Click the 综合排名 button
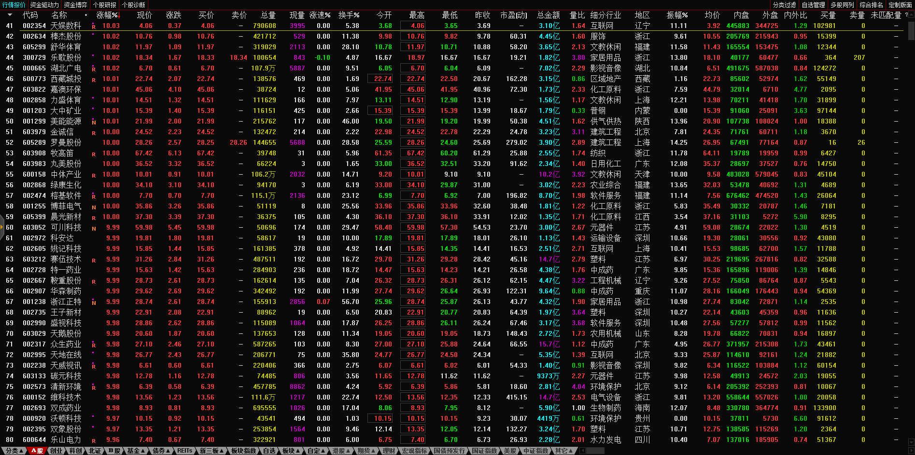Image resolution: width=915 pixels, height=455 pixels. (x=871, y=5)
